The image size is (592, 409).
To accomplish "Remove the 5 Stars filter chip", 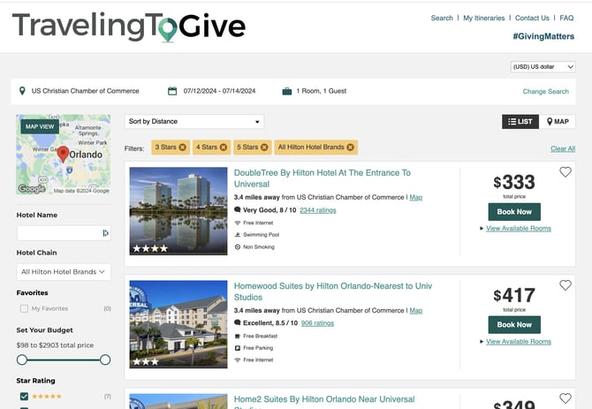I will pyautogui.click(x=264, y=148).
